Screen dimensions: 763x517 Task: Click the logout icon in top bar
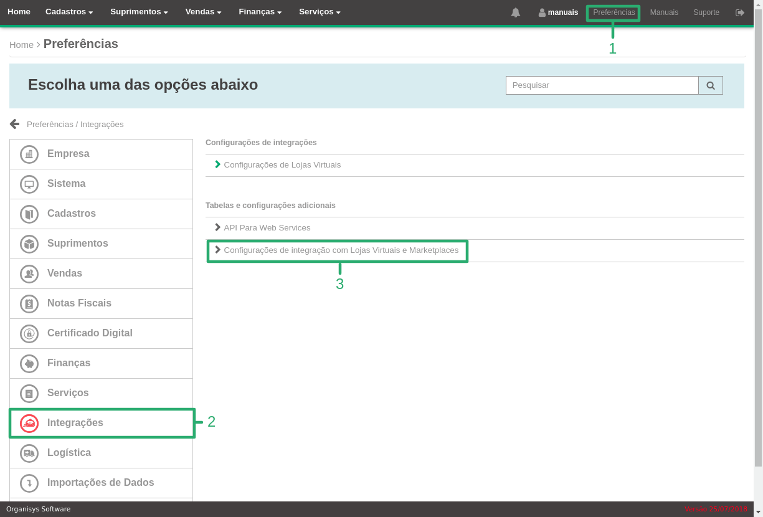(x=740, y=12)
